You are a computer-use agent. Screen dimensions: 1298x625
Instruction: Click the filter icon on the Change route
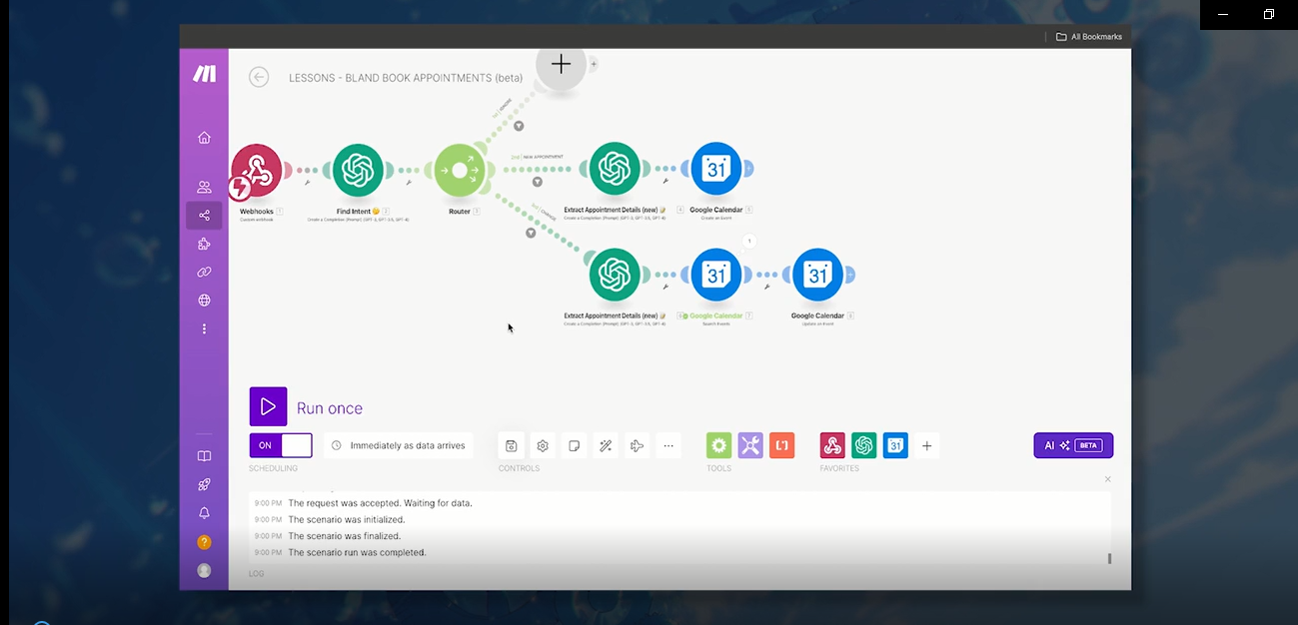[531, 233]
